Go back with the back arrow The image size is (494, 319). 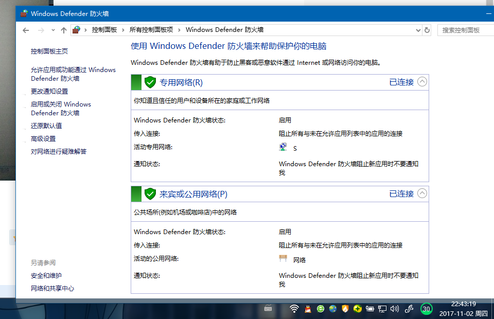[26, 30]
